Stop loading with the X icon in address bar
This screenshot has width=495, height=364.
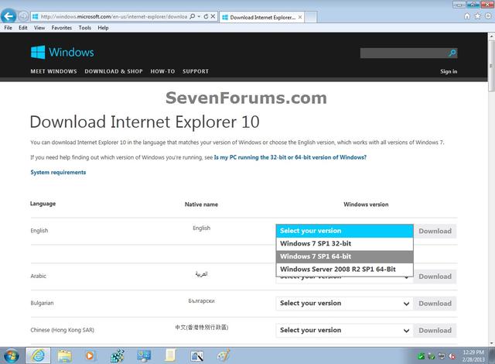point(213,16)
